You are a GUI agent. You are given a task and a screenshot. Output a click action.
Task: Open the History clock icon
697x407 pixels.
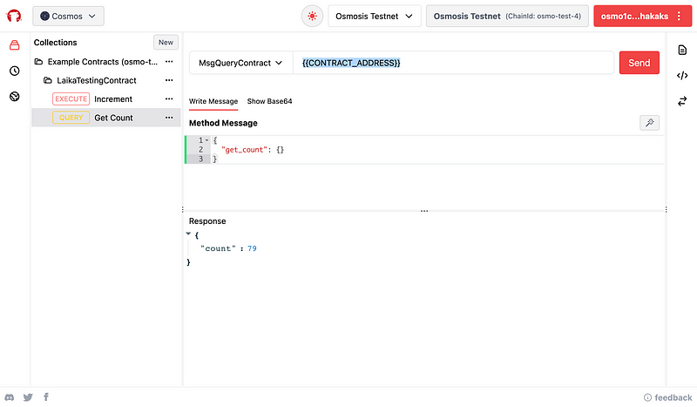15,71
